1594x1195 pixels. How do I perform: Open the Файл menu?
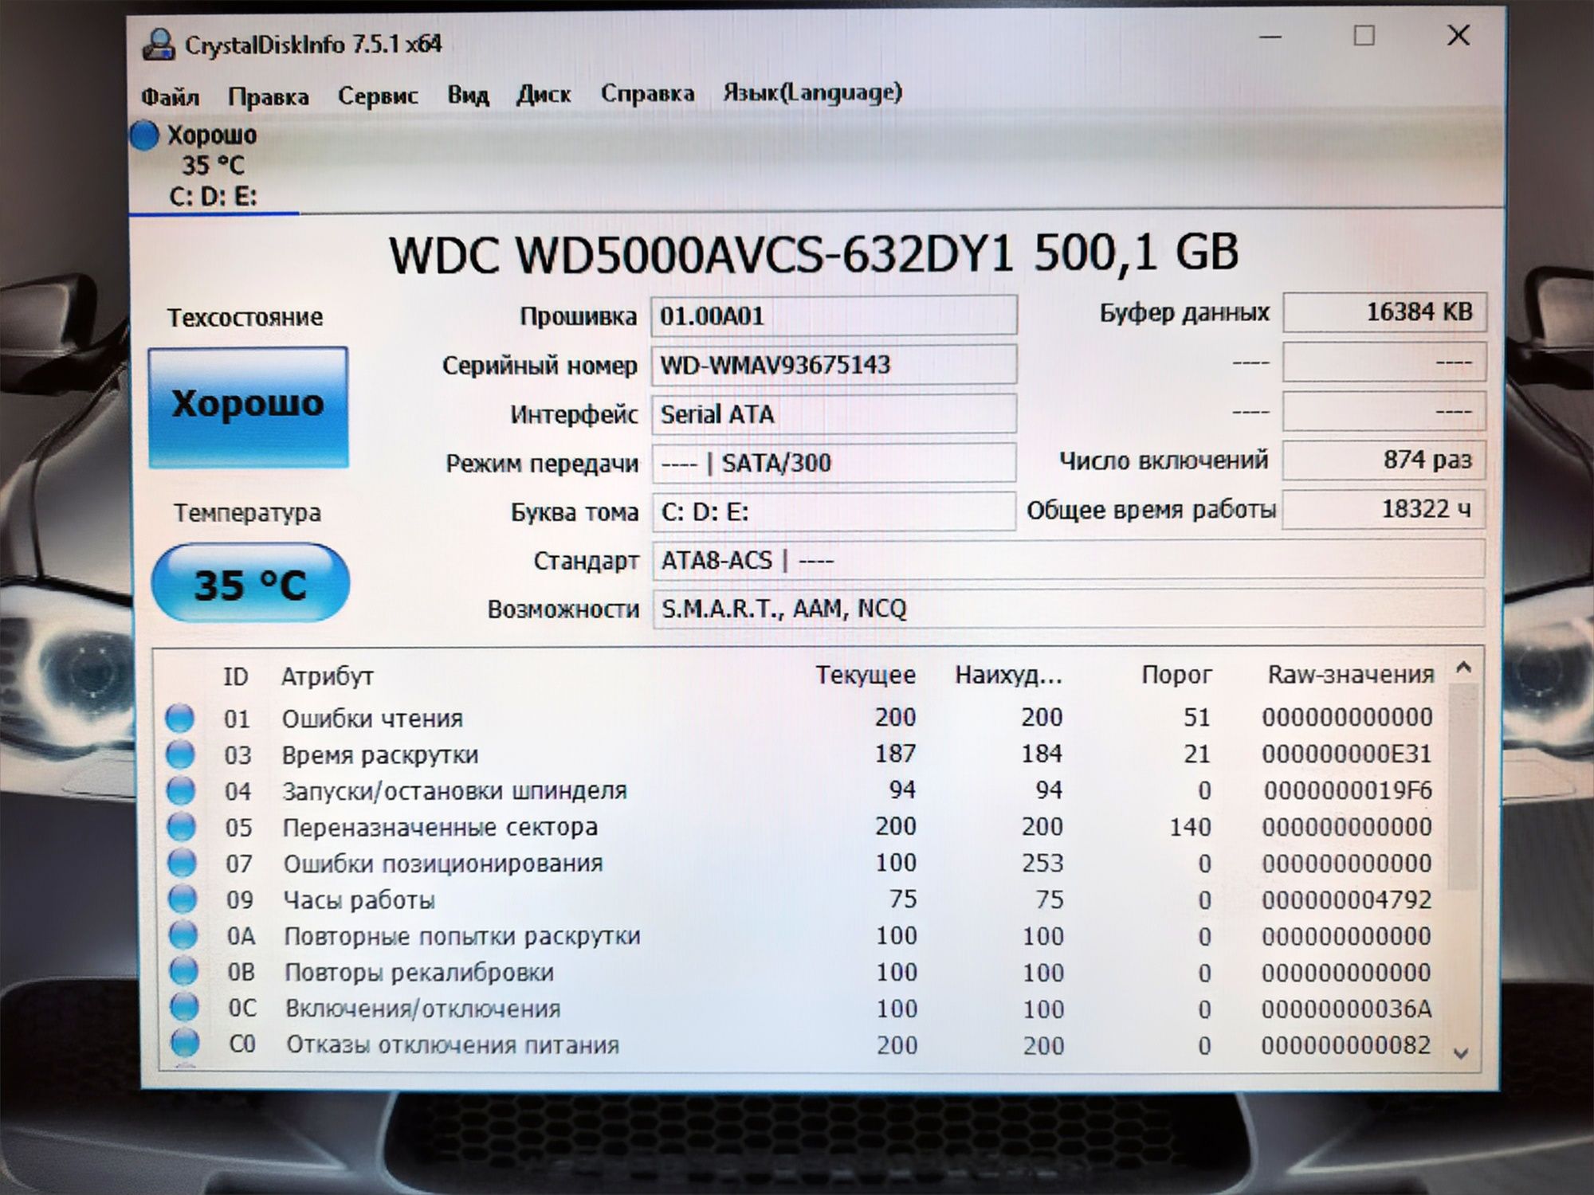(x=170, y=97)
